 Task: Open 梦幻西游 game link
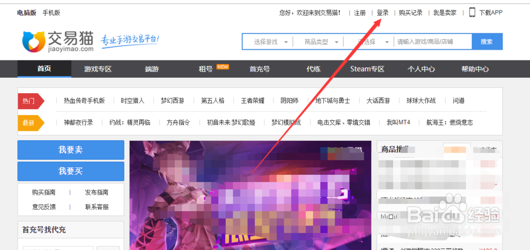click(x=172, y=101)
